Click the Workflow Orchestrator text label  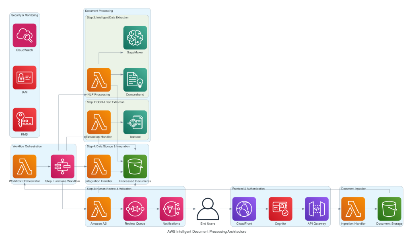coord(25,181)
